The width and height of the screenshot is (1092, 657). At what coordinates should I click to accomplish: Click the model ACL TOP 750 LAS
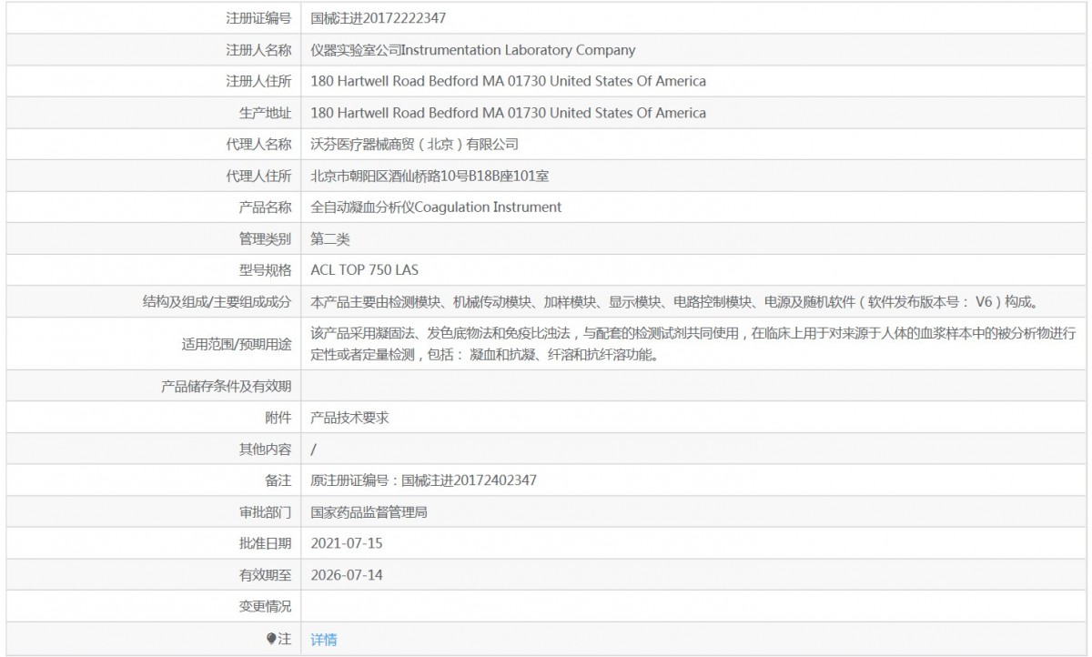[364, 269]
